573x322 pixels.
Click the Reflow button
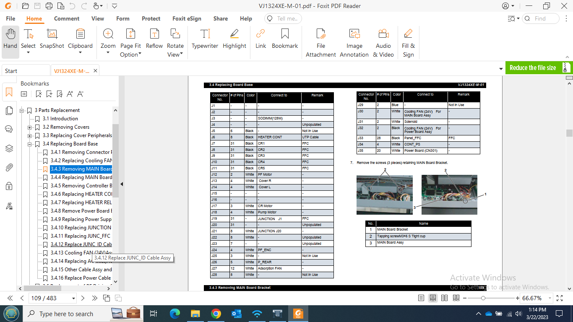pyautogui.click(x=154, y=39)
